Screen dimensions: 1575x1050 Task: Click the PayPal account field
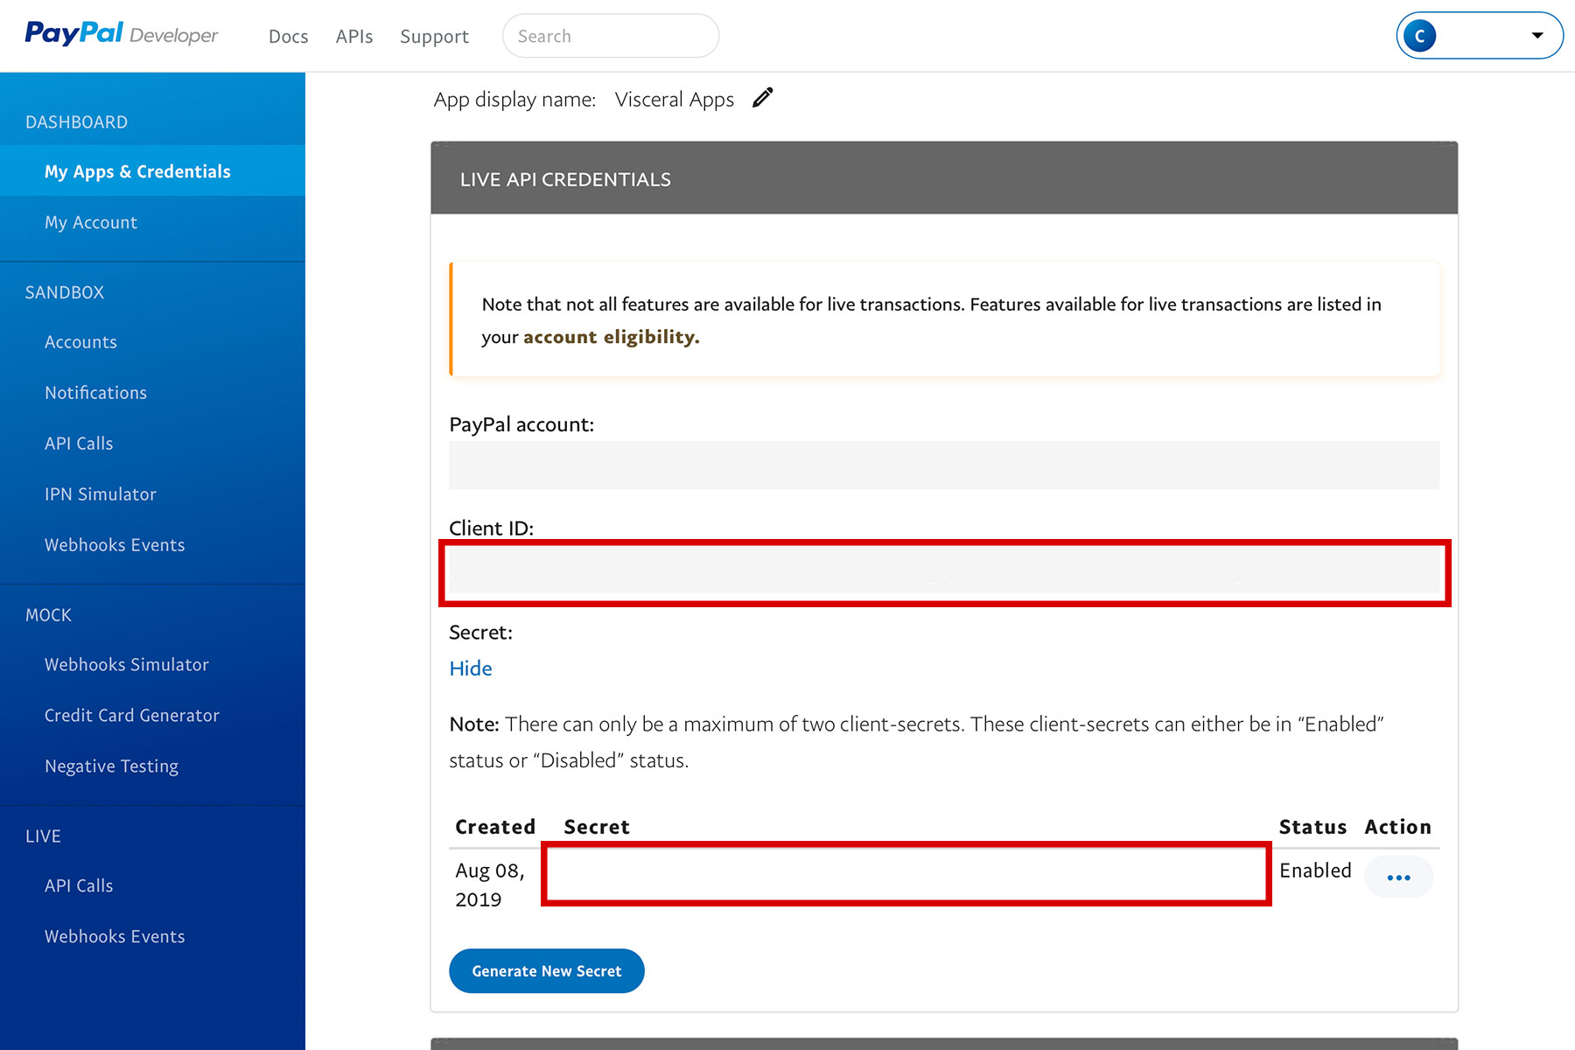coord(944,465)
